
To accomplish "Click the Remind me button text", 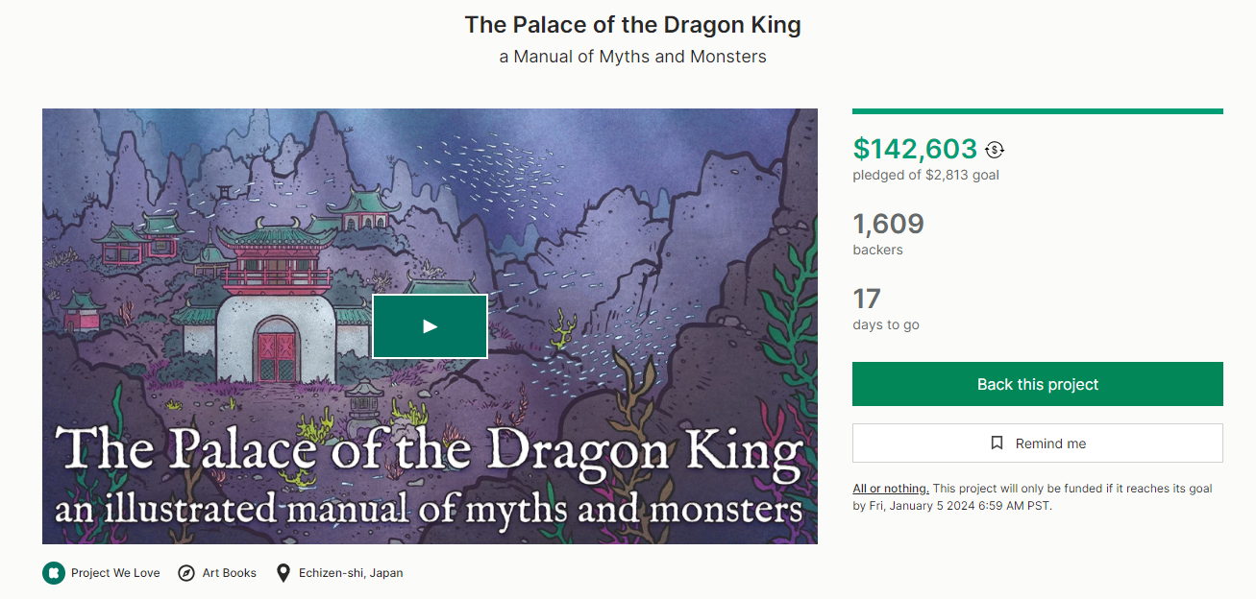I will point(1050,443).
